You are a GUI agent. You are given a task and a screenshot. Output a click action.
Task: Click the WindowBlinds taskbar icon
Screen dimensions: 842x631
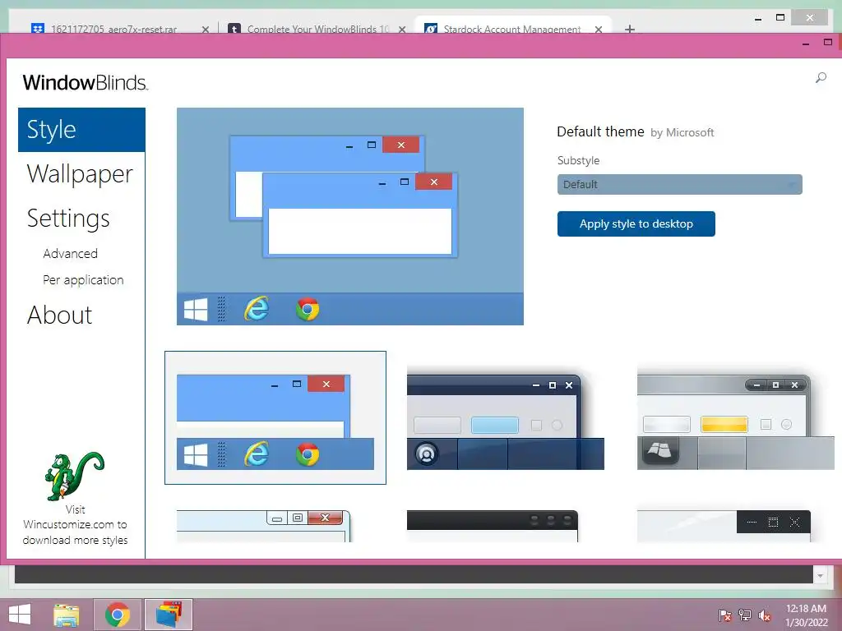pyautogui.click(x=169, y=615)
